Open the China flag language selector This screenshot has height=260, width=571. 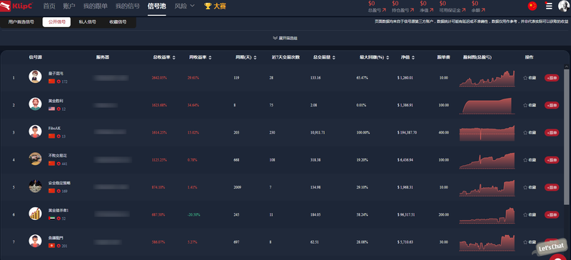(532, 6)
